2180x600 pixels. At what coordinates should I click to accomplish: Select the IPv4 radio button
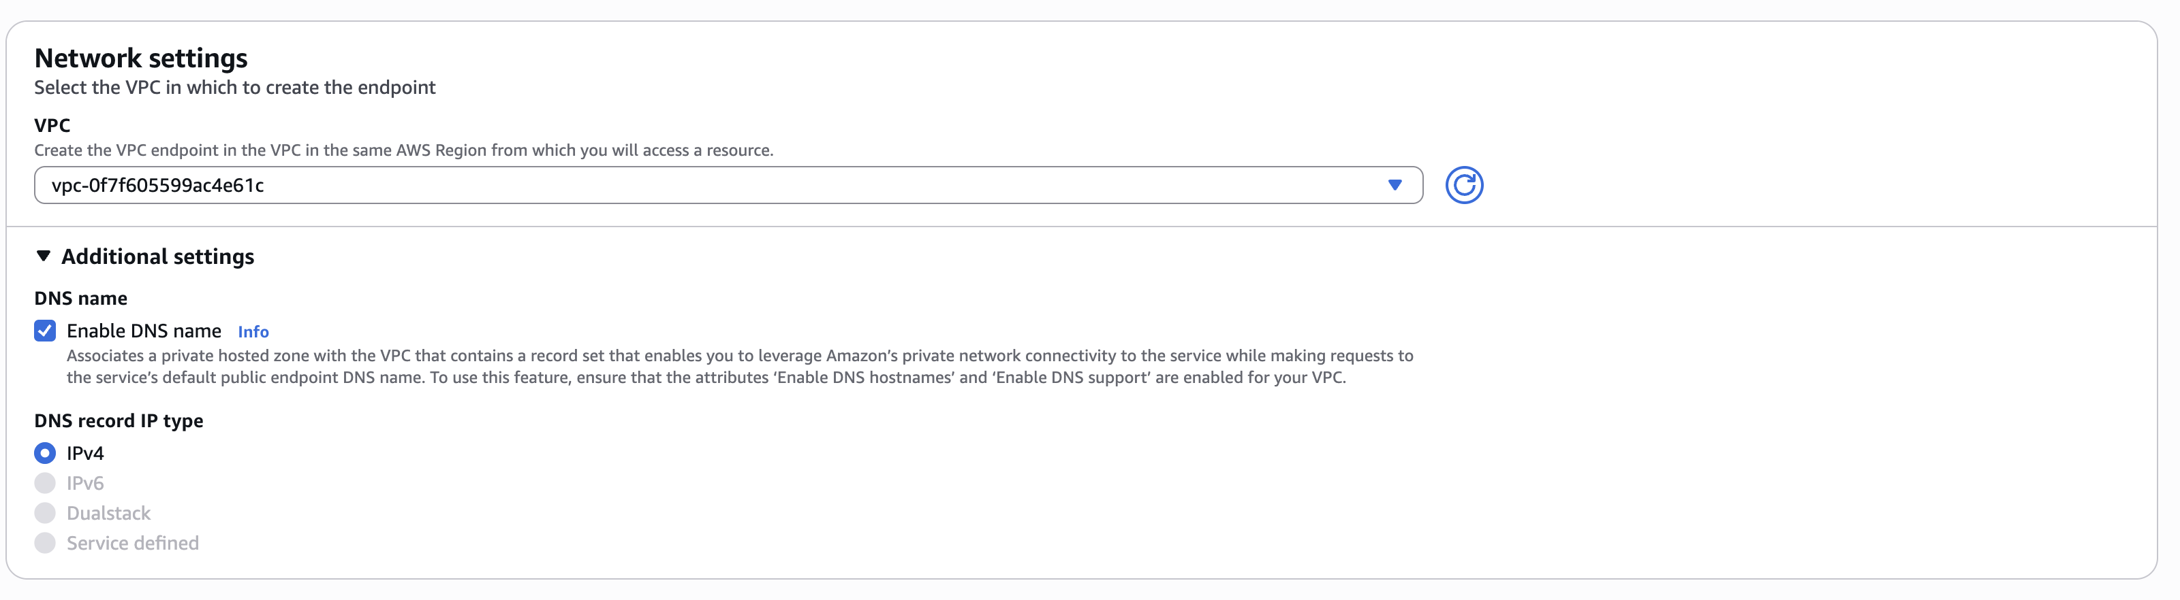[x=45, y=454]
